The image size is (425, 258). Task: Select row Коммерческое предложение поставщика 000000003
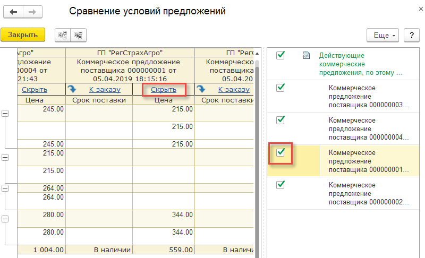(x=343, y=97)
